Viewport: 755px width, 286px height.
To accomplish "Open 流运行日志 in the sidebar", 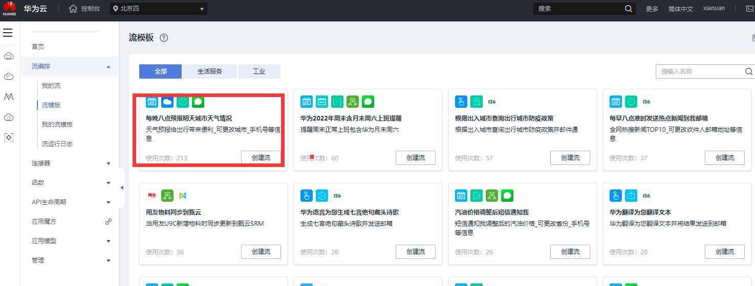I will click(57, 144).
